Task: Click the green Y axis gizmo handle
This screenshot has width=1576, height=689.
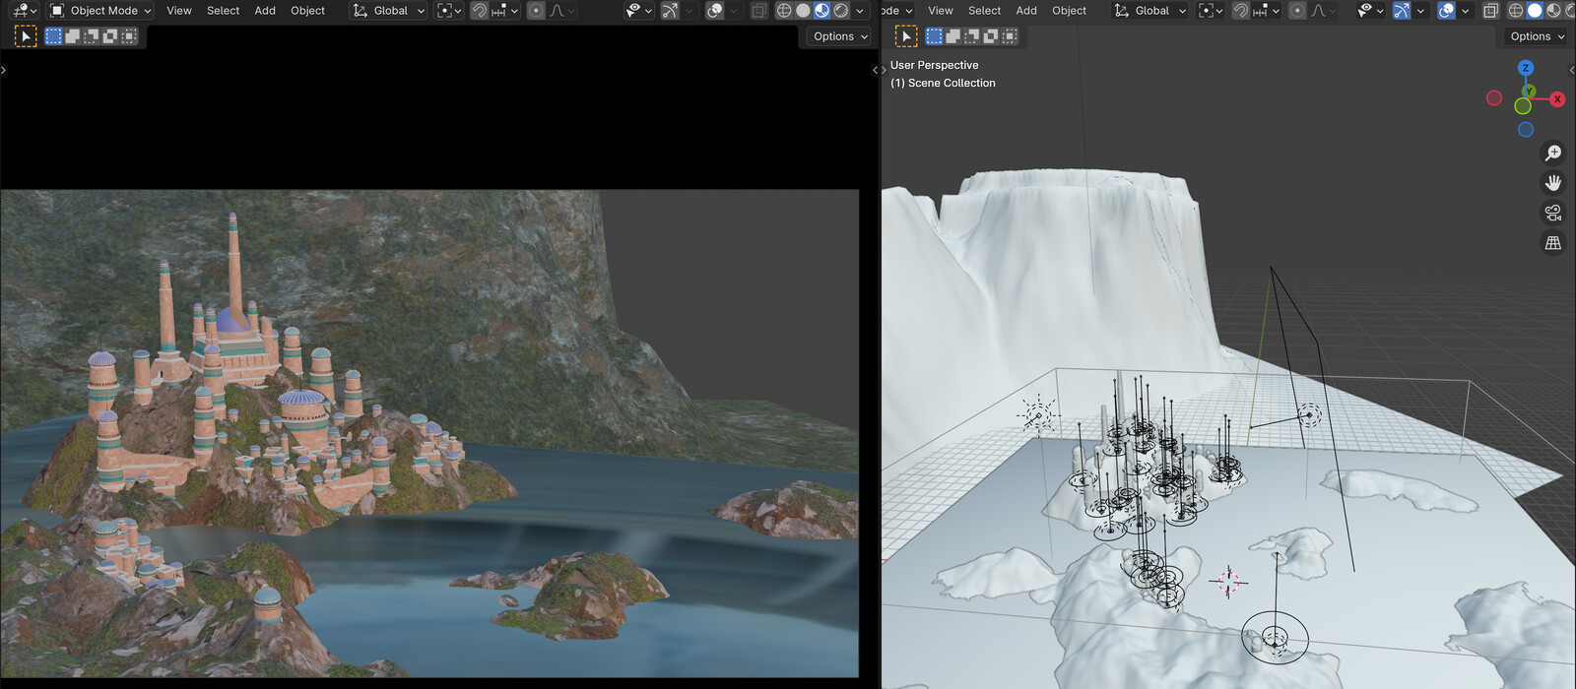Action: [x=1530, y=92]
